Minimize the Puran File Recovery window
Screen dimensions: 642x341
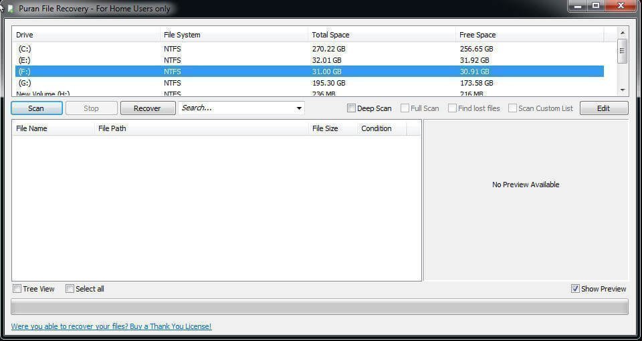(578, 6)
